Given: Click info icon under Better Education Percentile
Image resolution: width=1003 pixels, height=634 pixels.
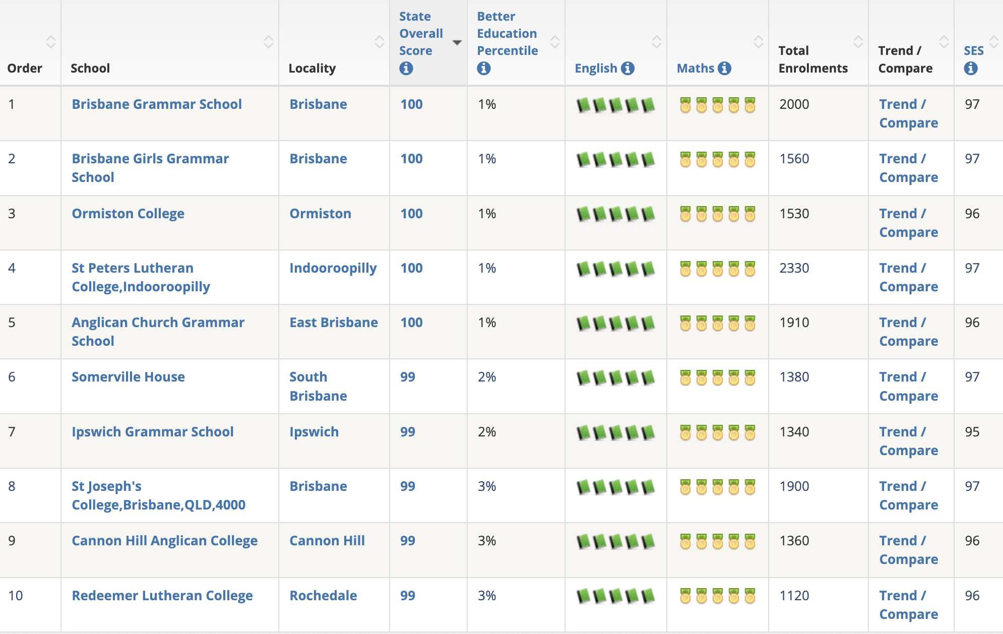Looking at the screenshot, I should (x=483, y=68).
